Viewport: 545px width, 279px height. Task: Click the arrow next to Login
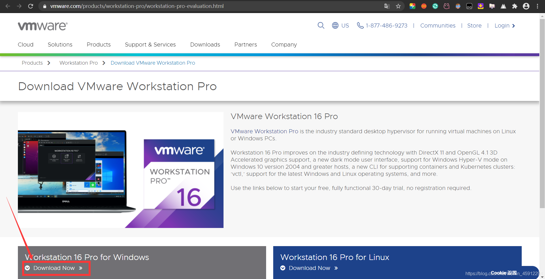(513, 26)
